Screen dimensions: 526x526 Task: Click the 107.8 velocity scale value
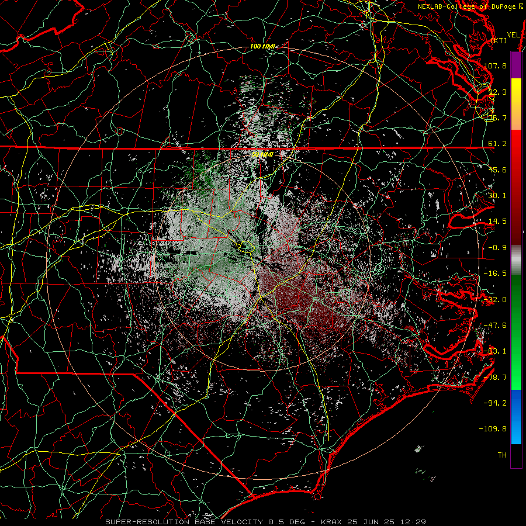coord(495,65)
